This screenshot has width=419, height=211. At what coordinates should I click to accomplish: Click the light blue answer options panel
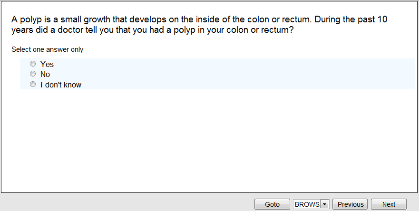238,74
